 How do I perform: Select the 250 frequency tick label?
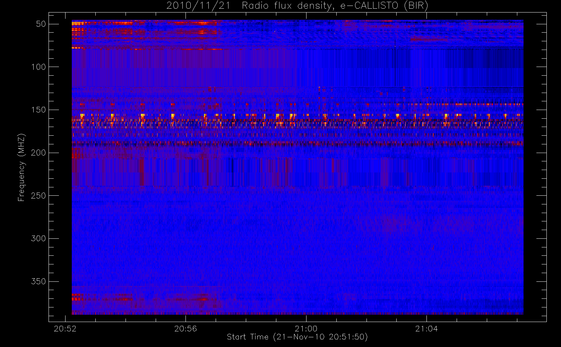point(38,196)
